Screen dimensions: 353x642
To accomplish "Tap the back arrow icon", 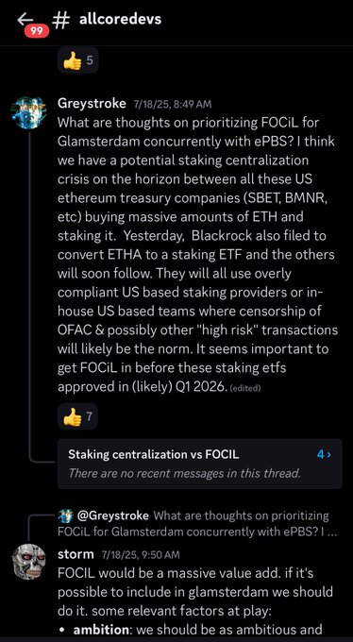I will (25, 18).
